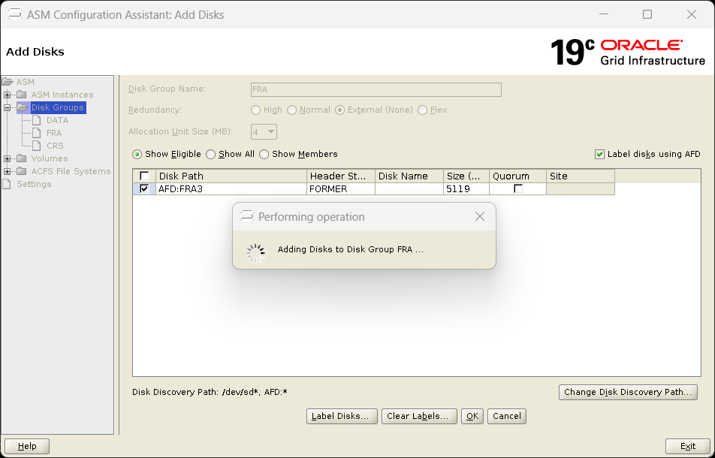Image resolution: width=715 pixels, height=458 pixels.
Task: Click the Help button
Action: pos(27,446)
